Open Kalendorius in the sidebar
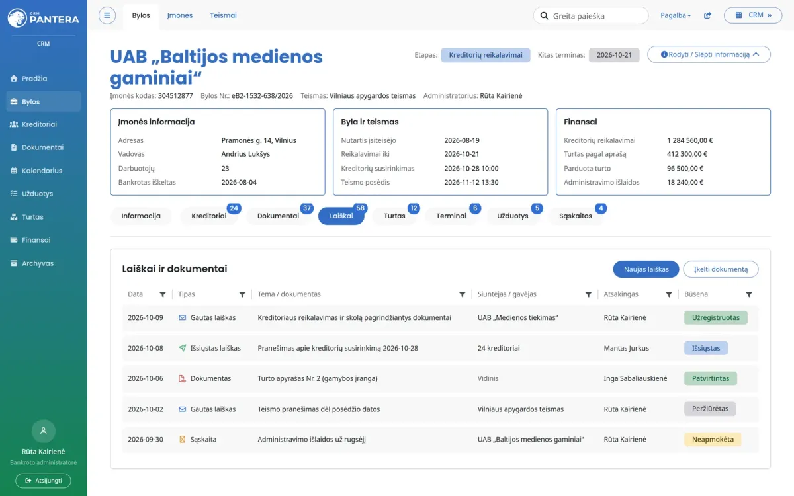Image resolution: width=794 pixels, height=496 pixels. tap(44, 171)
